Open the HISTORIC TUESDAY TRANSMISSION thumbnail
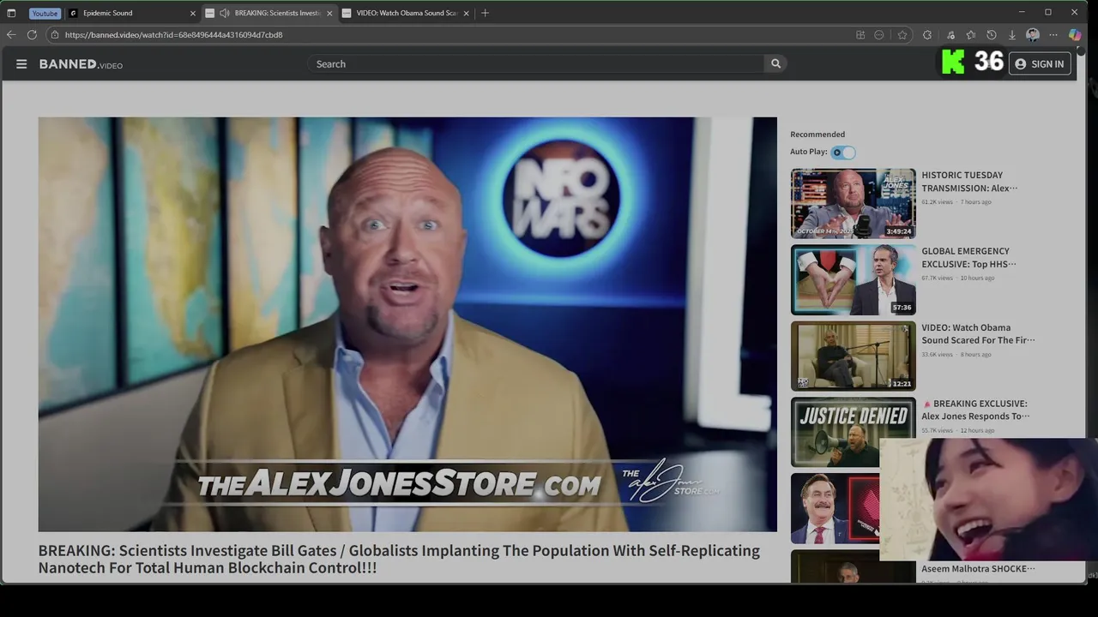The image size is (1098, 617). (853, 203)
